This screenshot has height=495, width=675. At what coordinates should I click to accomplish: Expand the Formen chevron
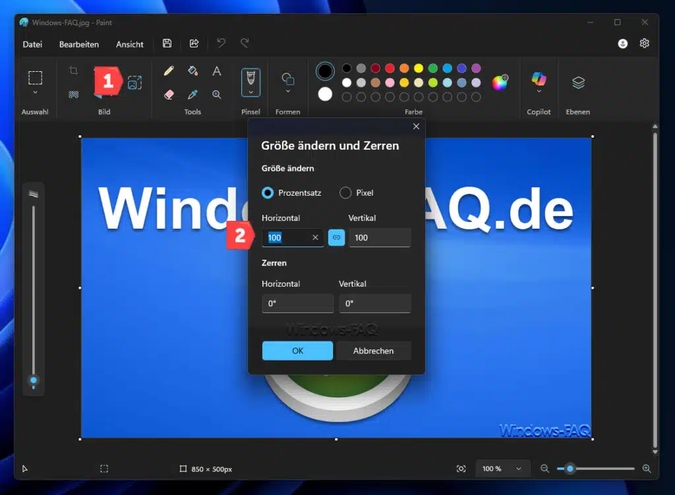[x=287, y=91]
